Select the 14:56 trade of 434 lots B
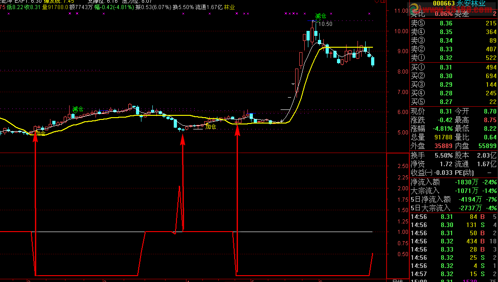498x282 pixels. tap(453, 242)
